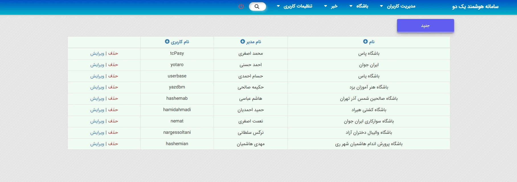
Task: Open the مدیریت کاربران dropdown menu
Action: (x=398, y=6)
